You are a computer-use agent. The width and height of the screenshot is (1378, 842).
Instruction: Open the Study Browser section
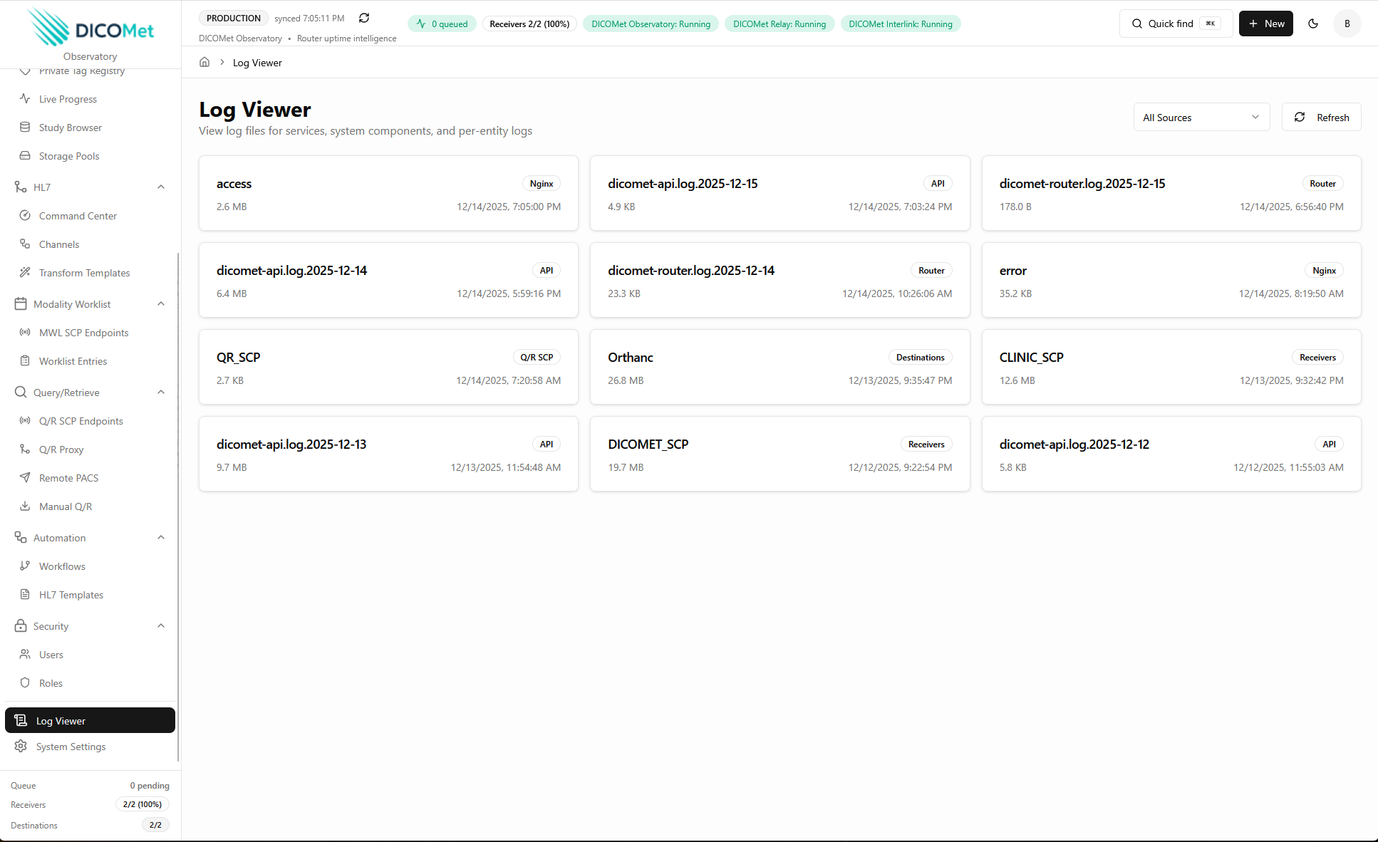click(x=70, y=127)
